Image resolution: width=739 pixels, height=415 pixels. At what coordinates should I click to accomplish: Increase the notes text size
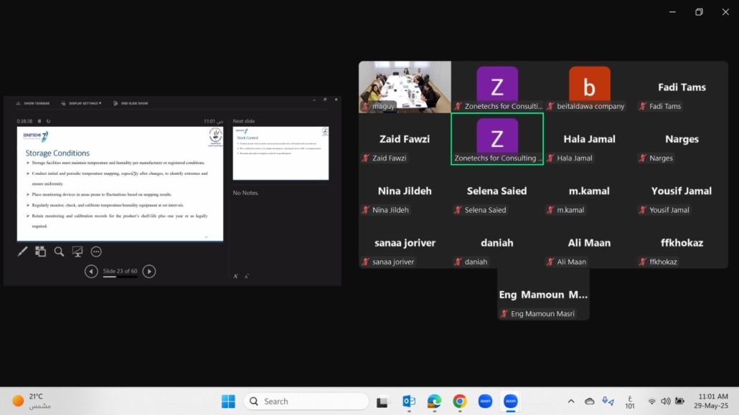click(235, 276)
